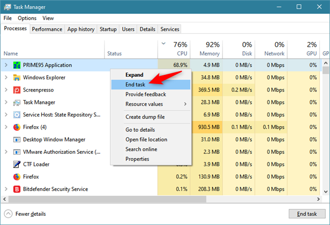Click the Firefox (4) process icon
This screenshot has width=330, height=225.
click(x=17, y=127)
